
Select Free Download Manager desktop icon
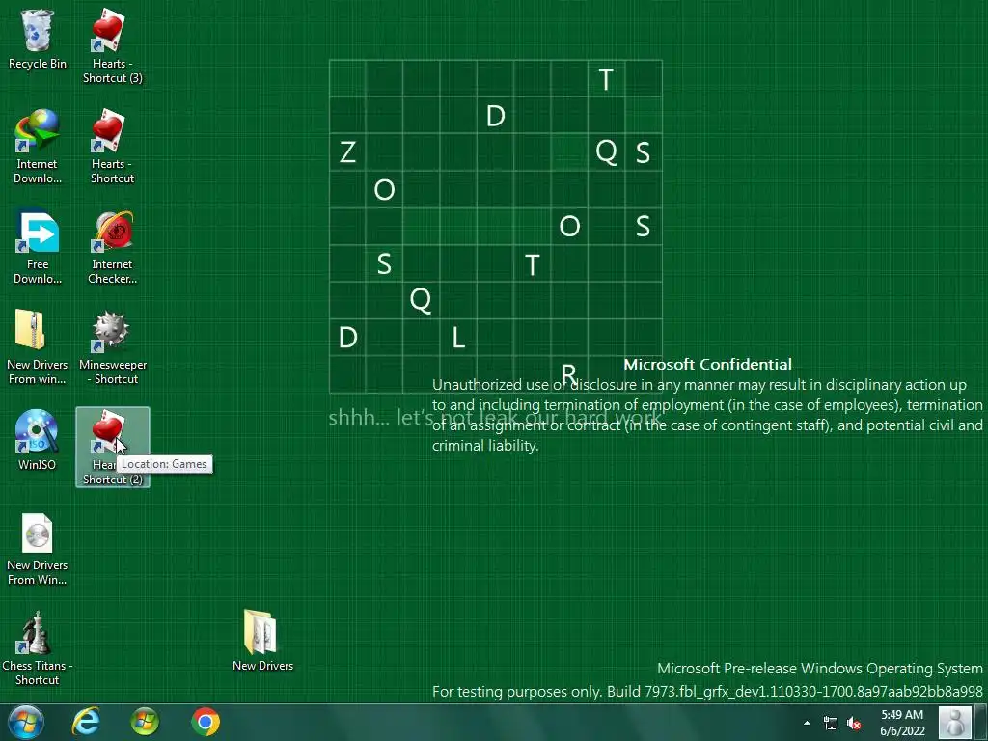click(38, 247)
